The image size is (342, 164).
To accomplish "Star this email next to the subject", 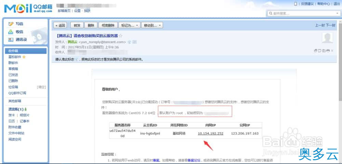I will click(x=120, y=36).
